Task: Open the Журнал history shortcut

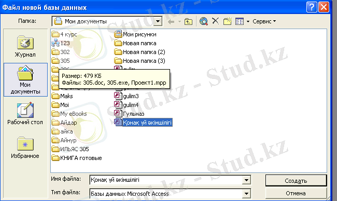Action: pos(25,46)
